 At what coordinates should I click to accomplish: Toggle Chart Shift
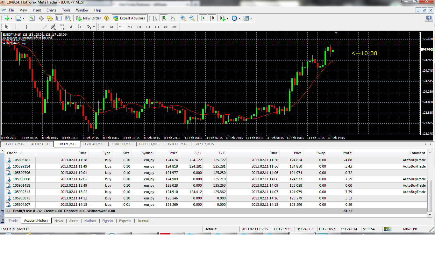pos(212,18)
